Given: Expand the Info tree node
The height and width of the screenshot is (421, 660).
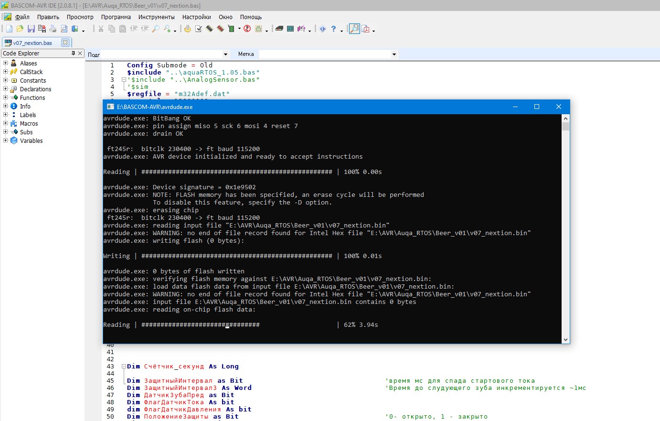Looking at the screenshot, I should 5,106.
